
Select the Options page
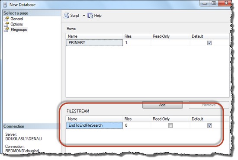(16, 24)
